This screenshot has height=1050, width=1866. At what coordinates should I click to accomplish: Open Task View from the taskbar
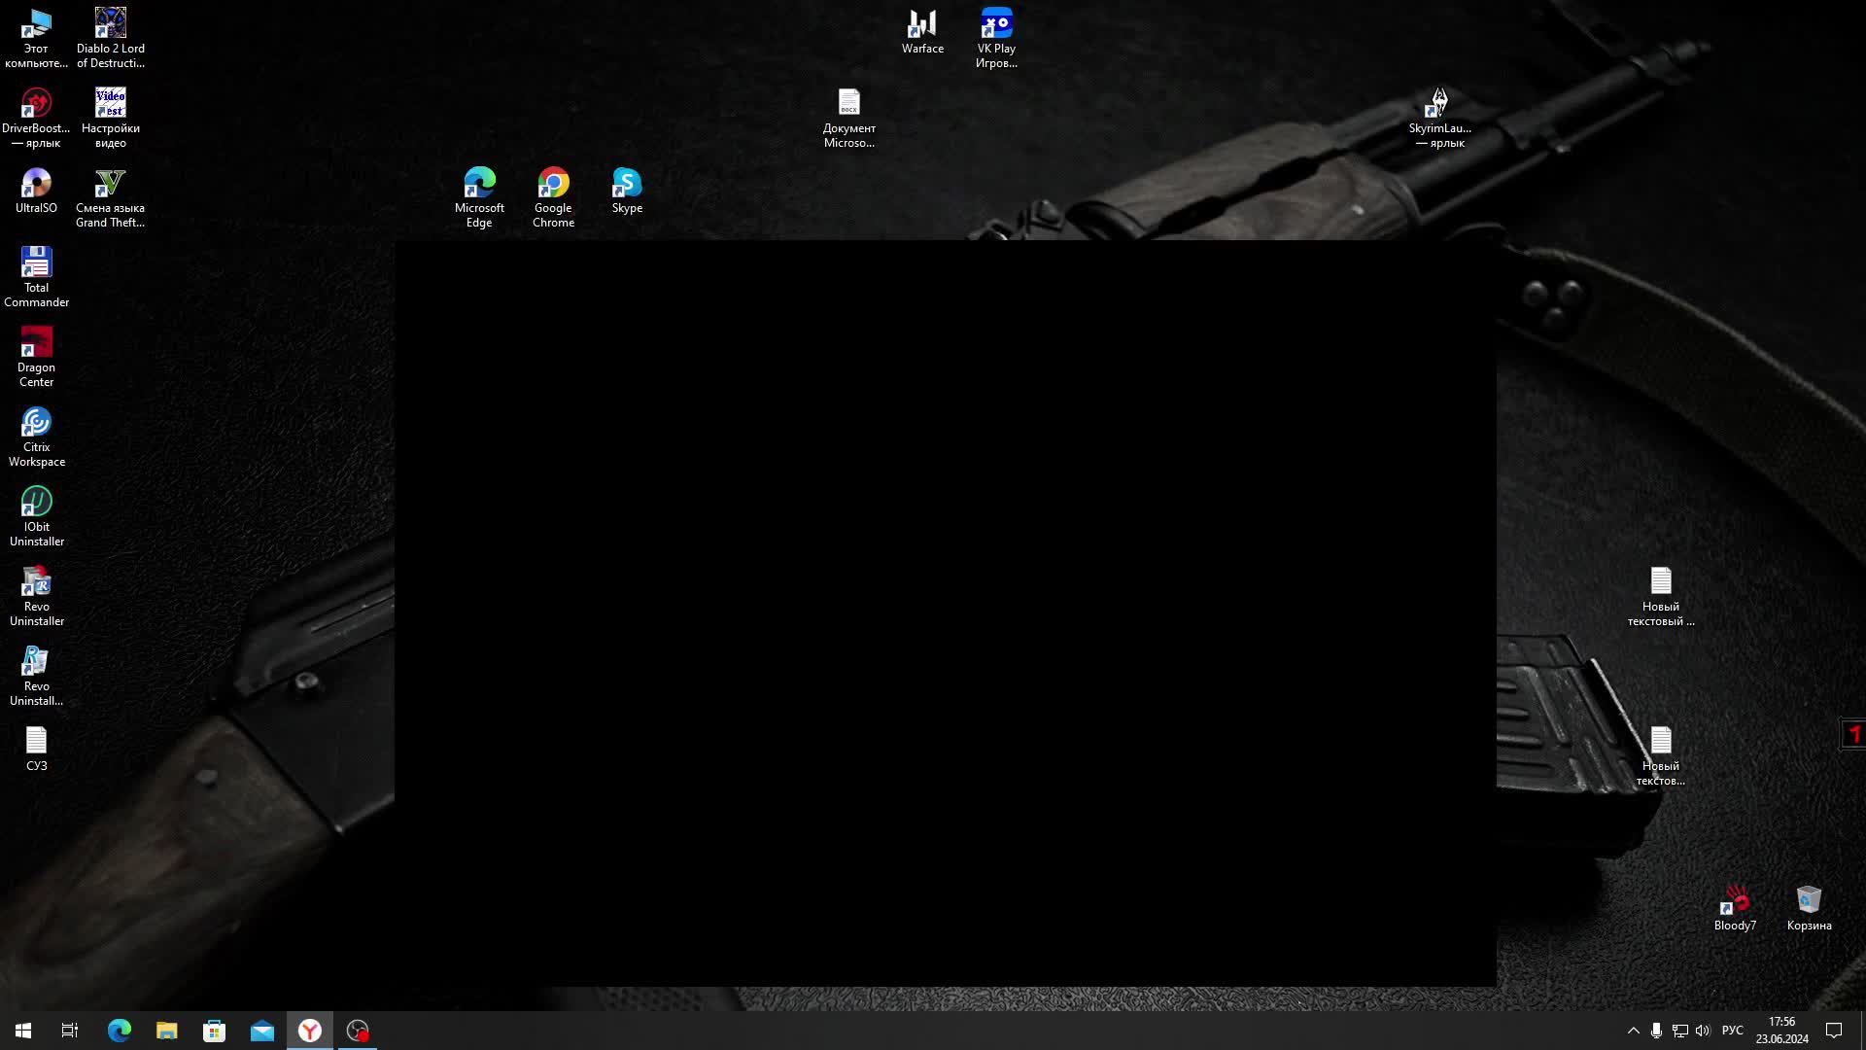pyautogui.click(x=70, y=1031)
